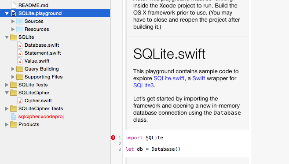Select the Sources folder label
This screenshot has height=164, width=289.
click(34, 21)
